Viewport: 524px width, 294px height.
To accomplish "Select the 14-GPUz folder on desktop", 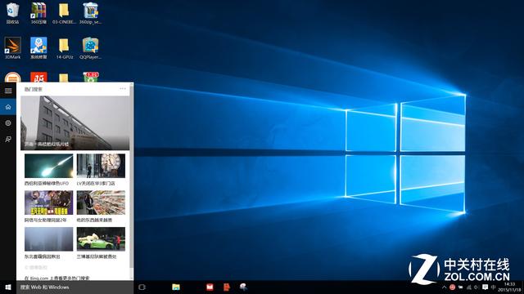I will [64, 48].
